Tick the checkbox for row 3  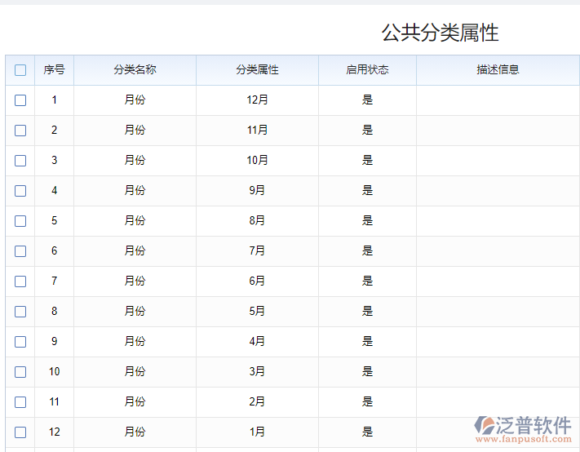[20, 161]
